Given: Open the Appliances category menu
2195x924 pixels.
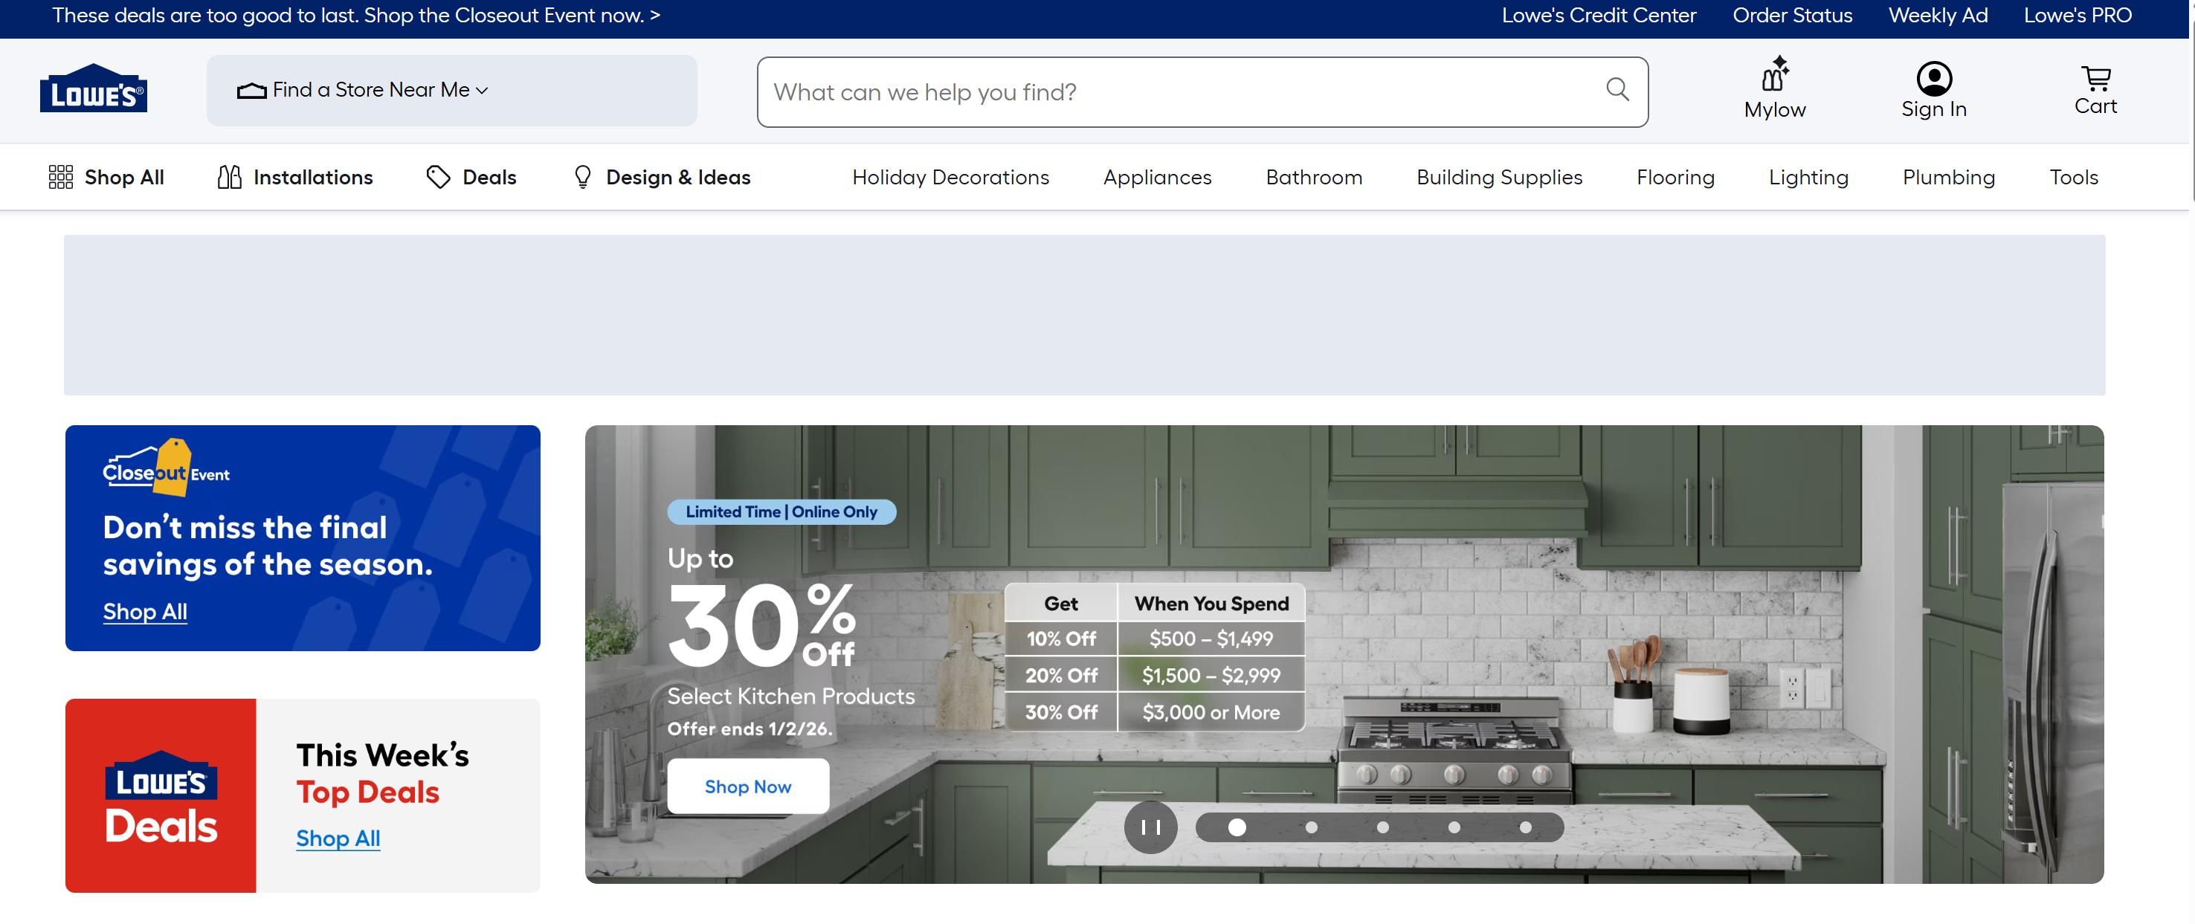Looking at the screenshot, I should (1156, 177).
